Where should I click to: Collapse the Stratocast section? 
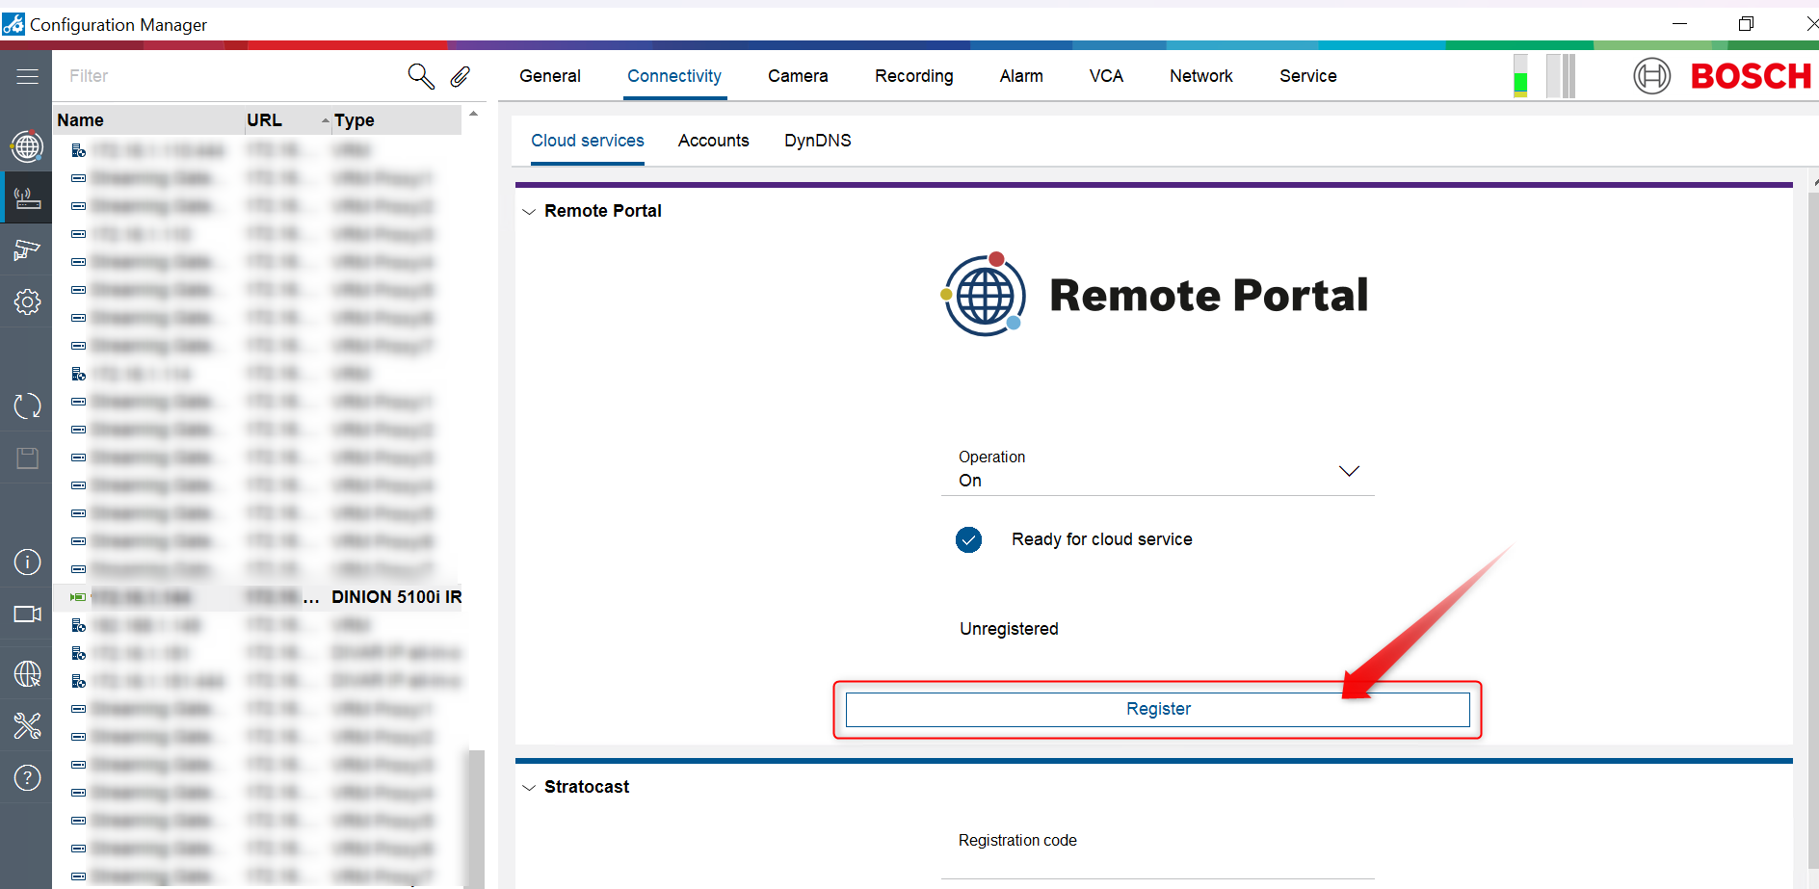point(528,787)
